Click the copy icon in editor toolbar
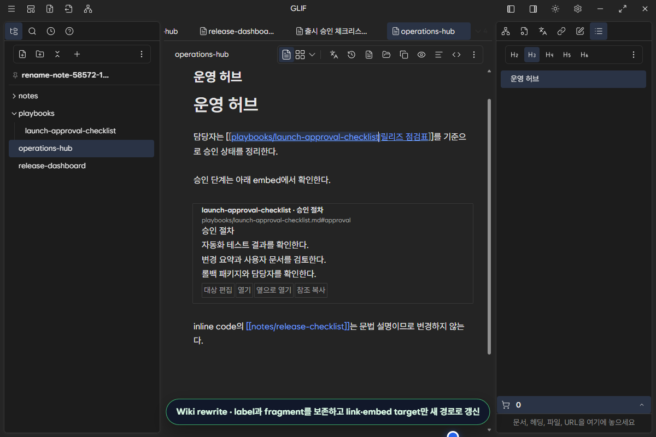Viewport: 656px width, 437px height. (404, 55)
